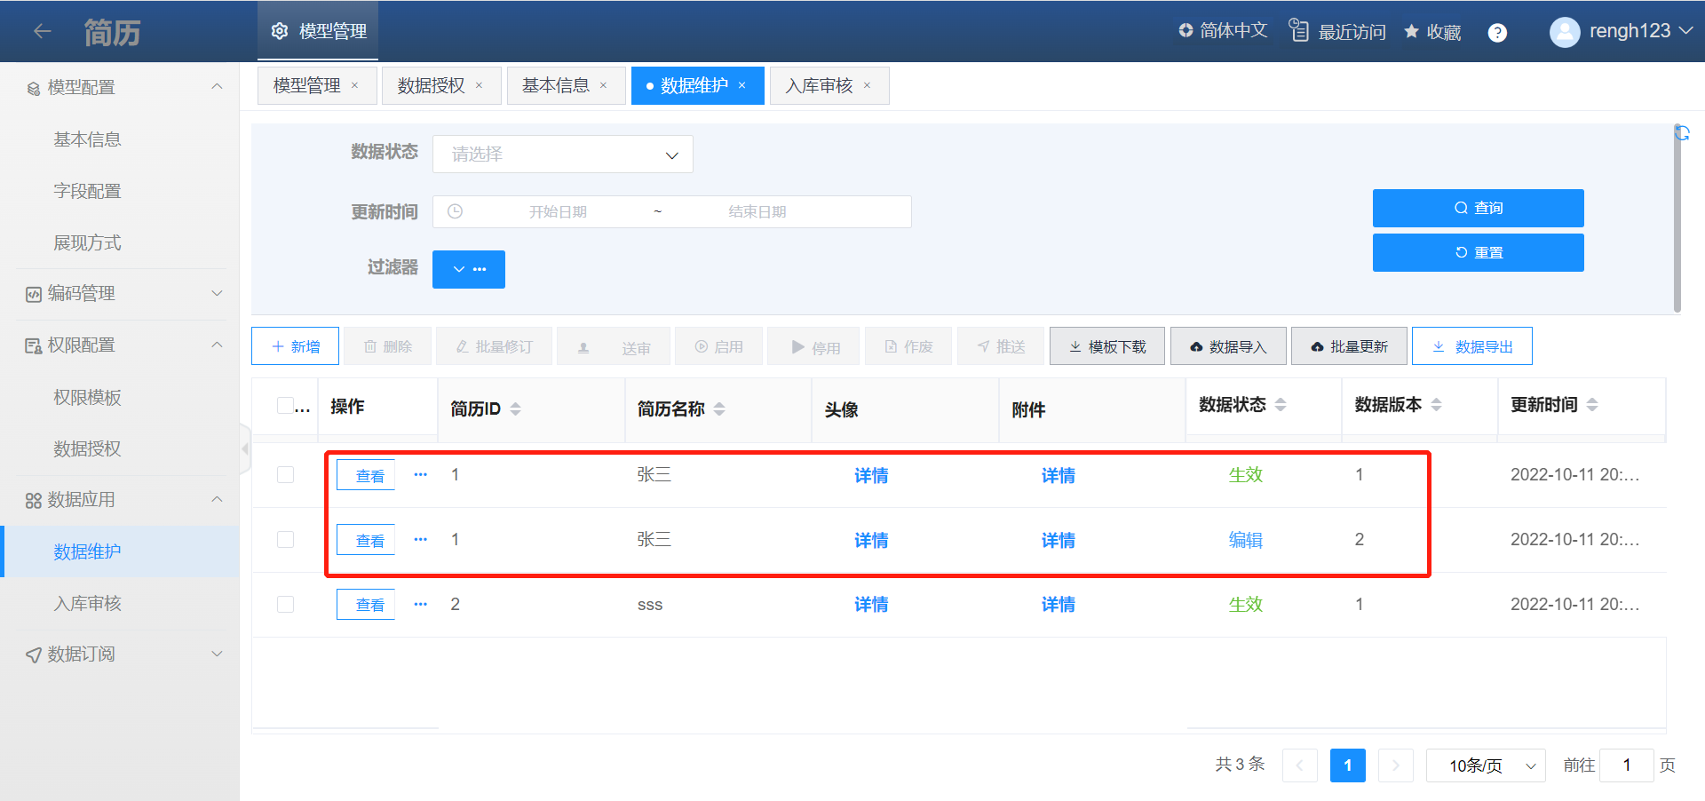Click the user avatar icon

tap(1564, 32)
